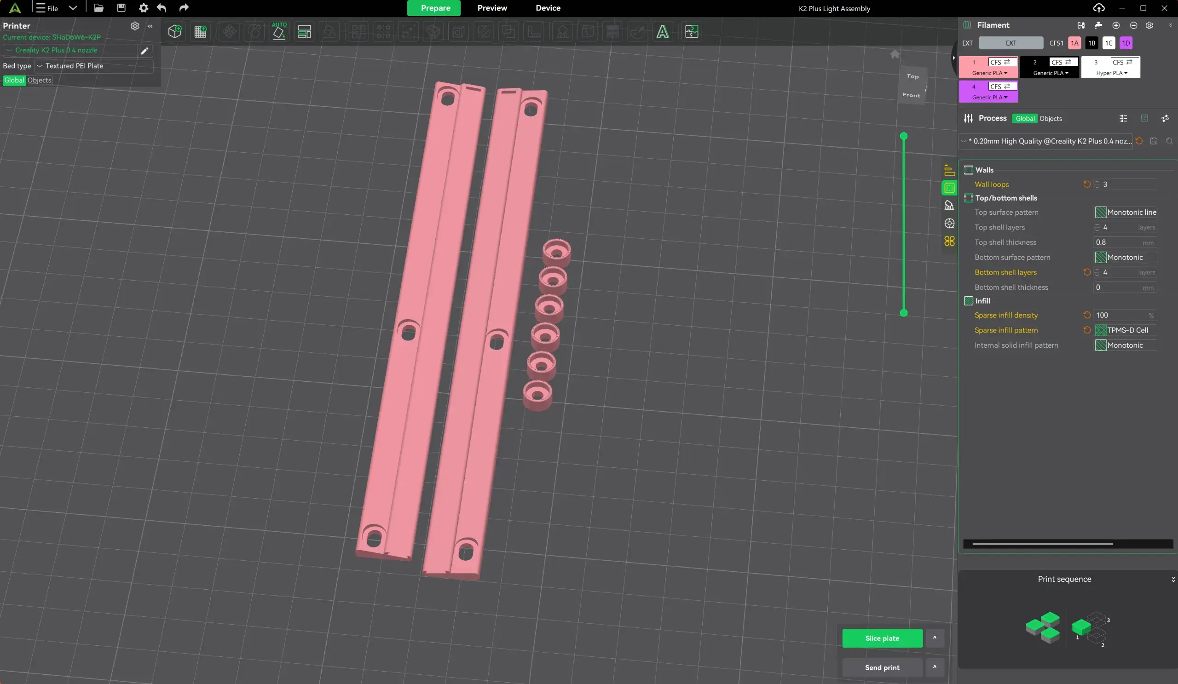
Task: Click the Add Printing Plate icon
Action: (x=201, y=31)
